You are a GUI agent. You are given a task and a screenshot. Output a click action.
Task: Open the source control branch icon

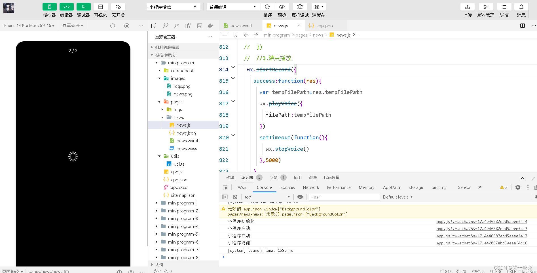176,26
